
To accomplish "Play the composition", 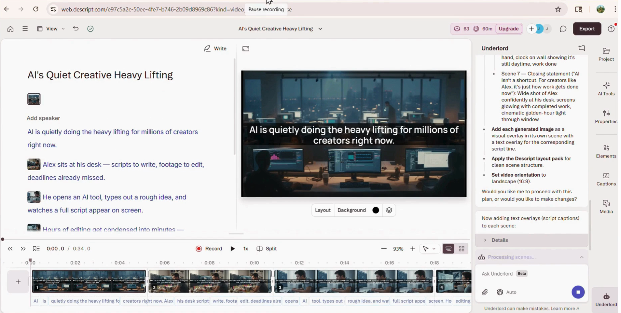I will (233, 249).
